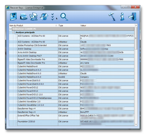The width and height of the screenshot is (146, 135).
Task: Click the Refresh arrows icon
Action: [x=44, y=17]
